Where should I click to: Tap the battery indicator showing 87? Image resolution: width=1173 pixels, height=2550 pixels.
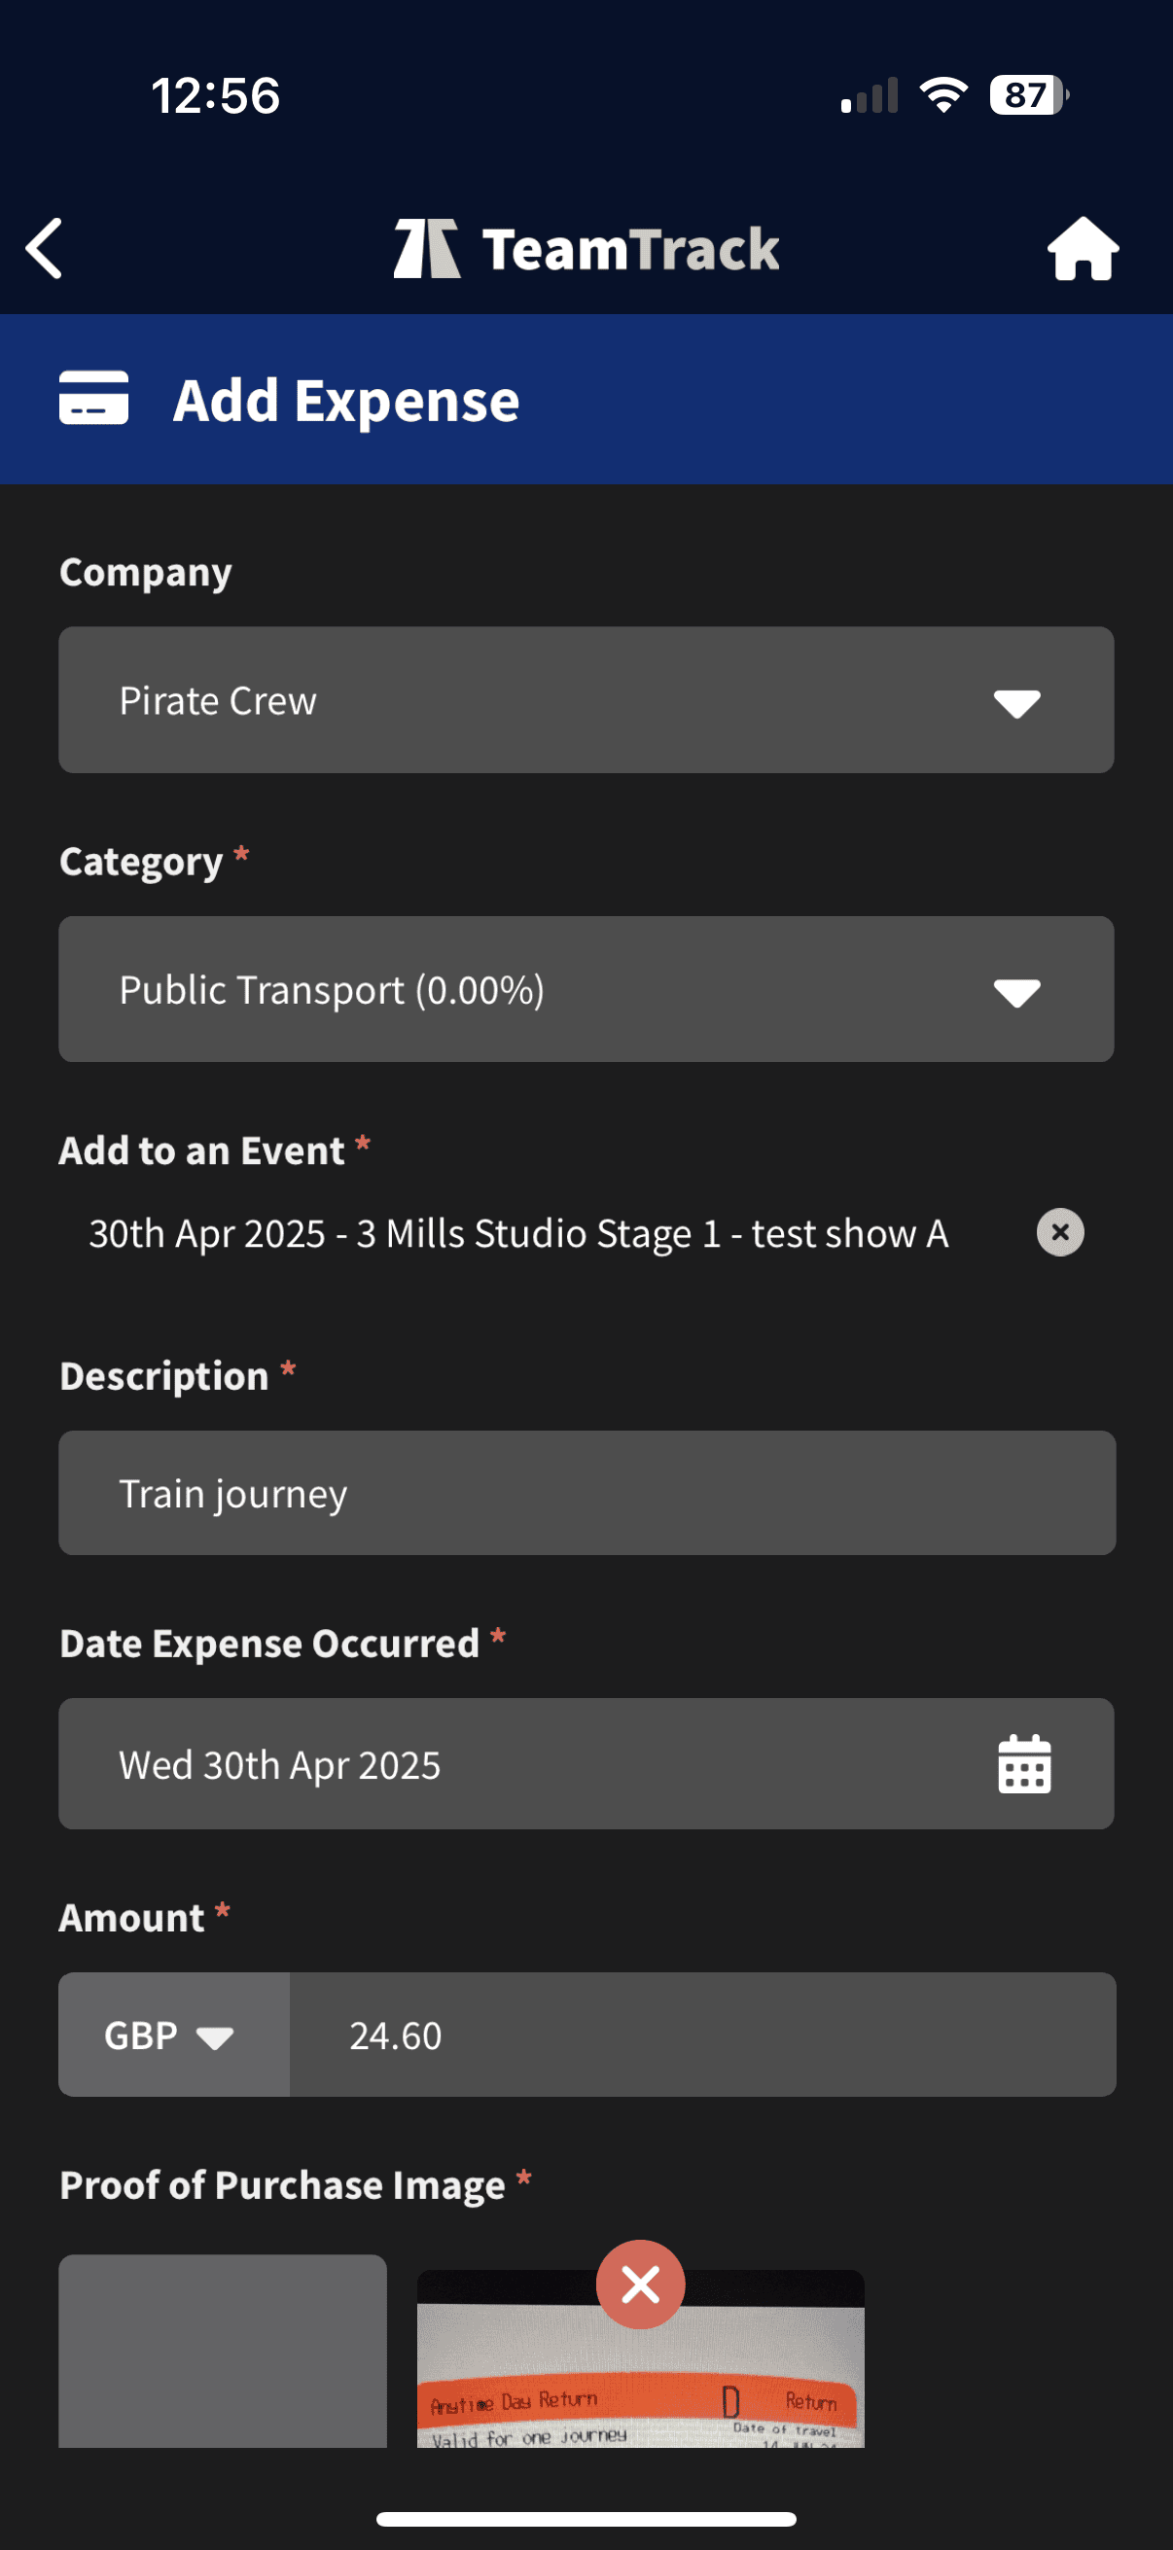(x=1027, y=95)
